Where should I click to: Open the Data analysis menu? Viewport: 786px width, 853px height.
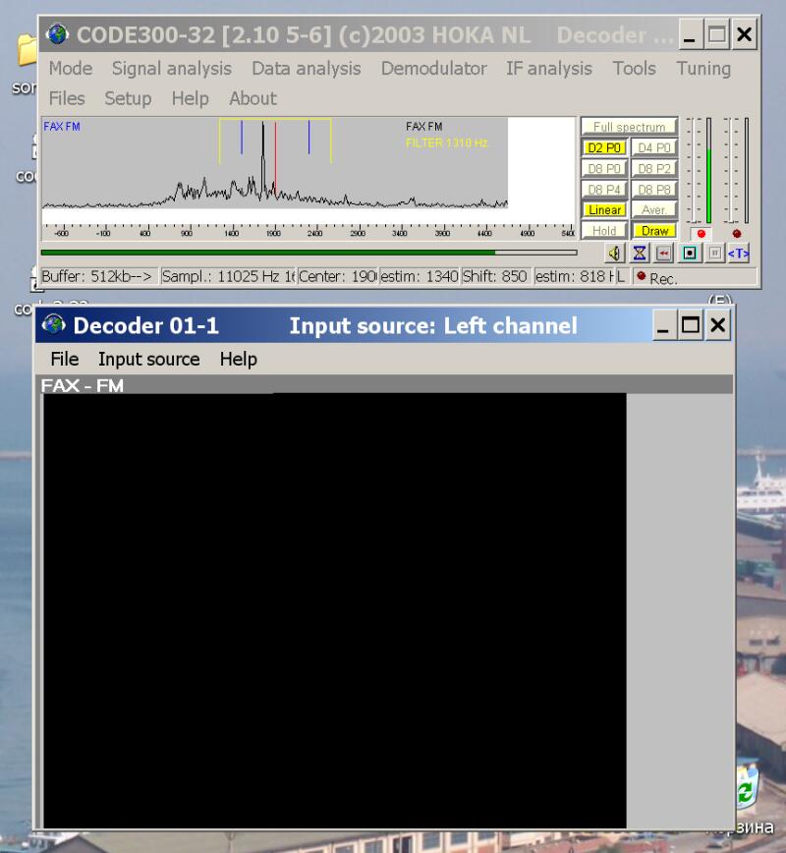tap(307, 69)
